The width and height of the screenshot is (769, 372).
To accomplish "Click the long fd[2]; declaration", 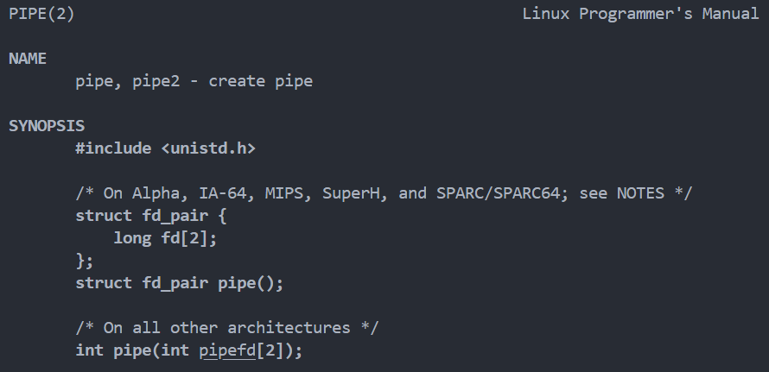I will 165,238.
